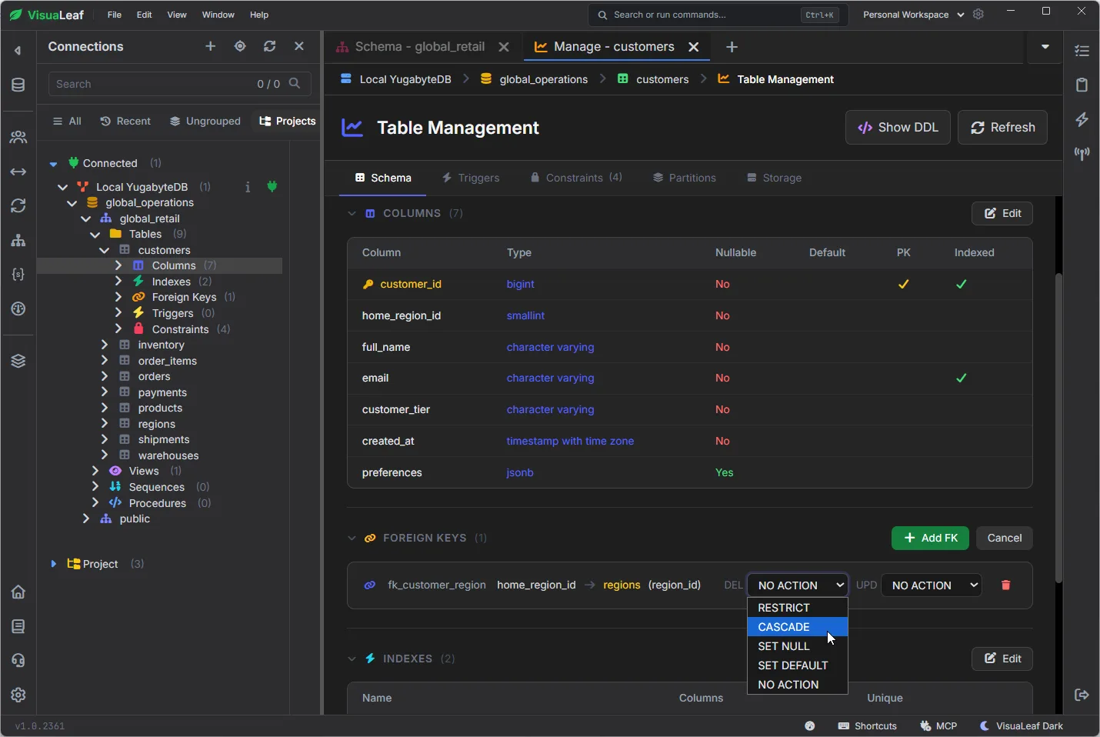Click the sign-out icon in right sidebar
1100x737 pixels.
pyautogui.click(x=1082, y=695)
